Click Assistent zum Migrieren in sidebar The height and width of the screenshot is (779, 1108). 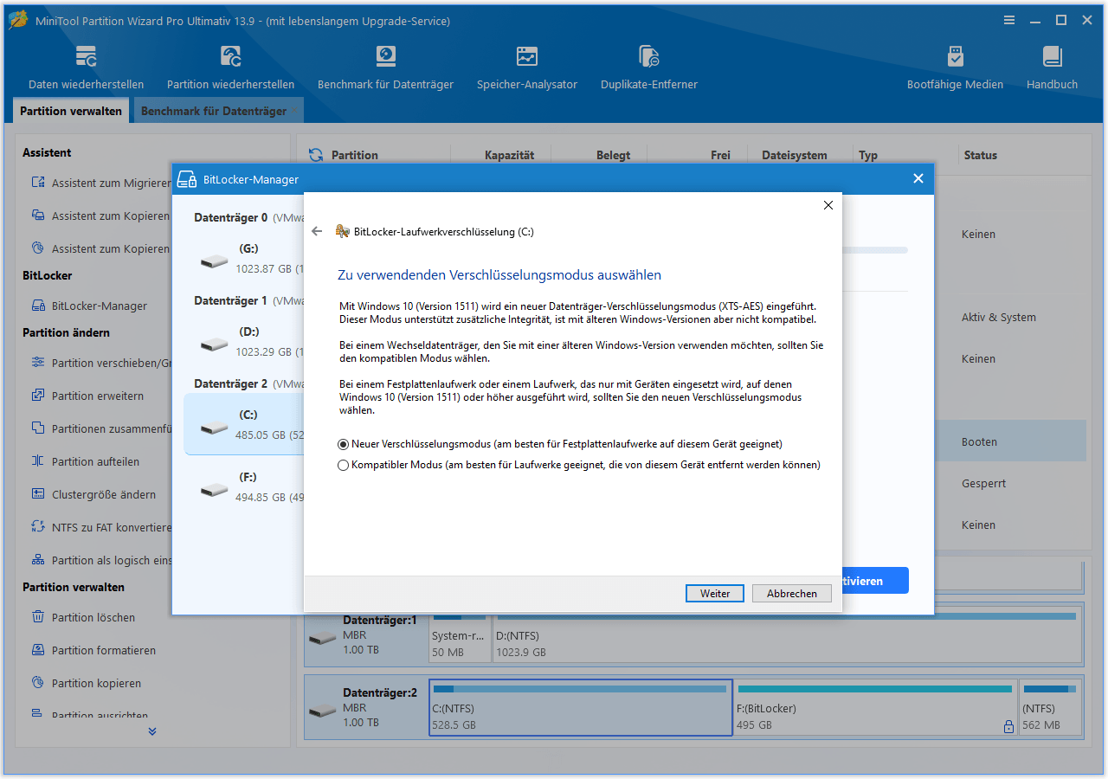click(x=100, y=183)
